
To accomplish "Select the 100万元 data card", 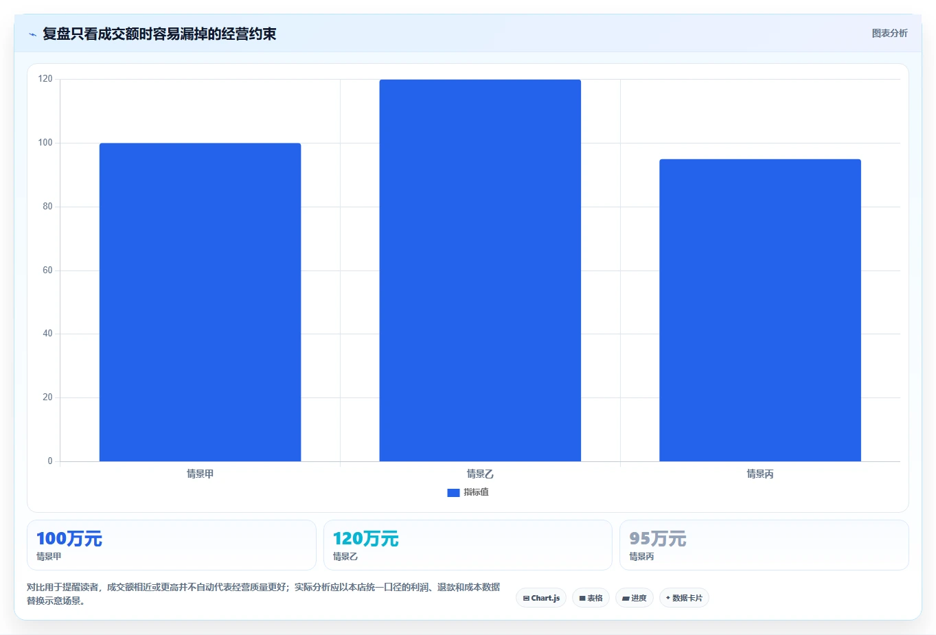I will pyautogui.click(x=171, y=545).
